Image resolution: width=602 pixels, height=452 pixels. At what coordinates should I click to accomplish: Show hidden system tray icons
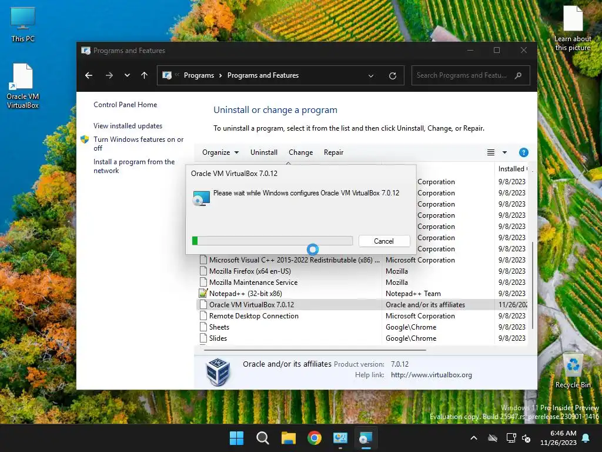474,438
